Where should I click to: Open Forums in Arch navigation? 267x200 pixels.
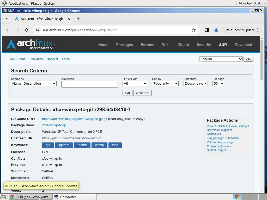point(148,45)
